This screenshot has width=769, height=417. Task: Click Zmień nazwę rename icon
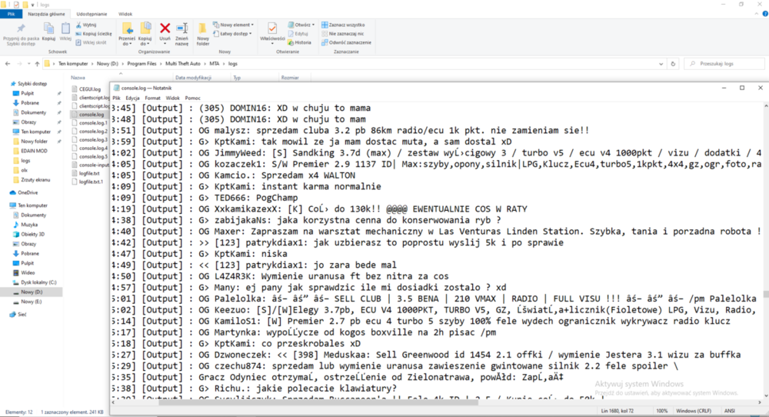click(182, 28)
